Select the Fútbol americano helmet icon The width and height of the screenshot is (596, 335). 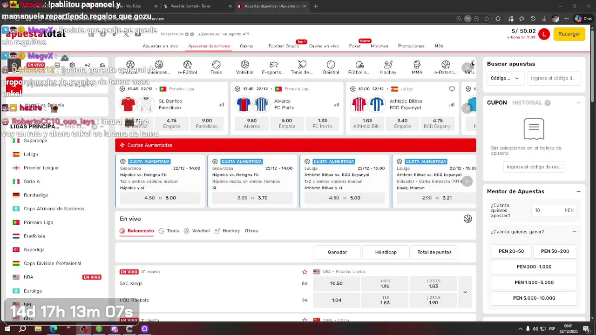(x=359, y=65)
